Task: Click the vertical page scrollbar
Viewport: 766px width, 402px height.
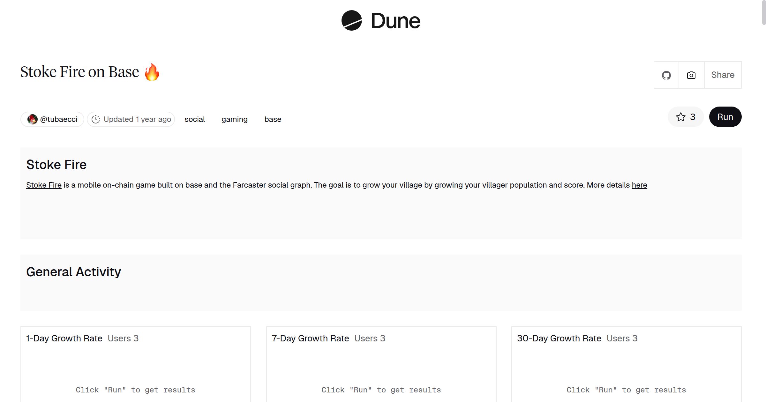Action: 763,13
